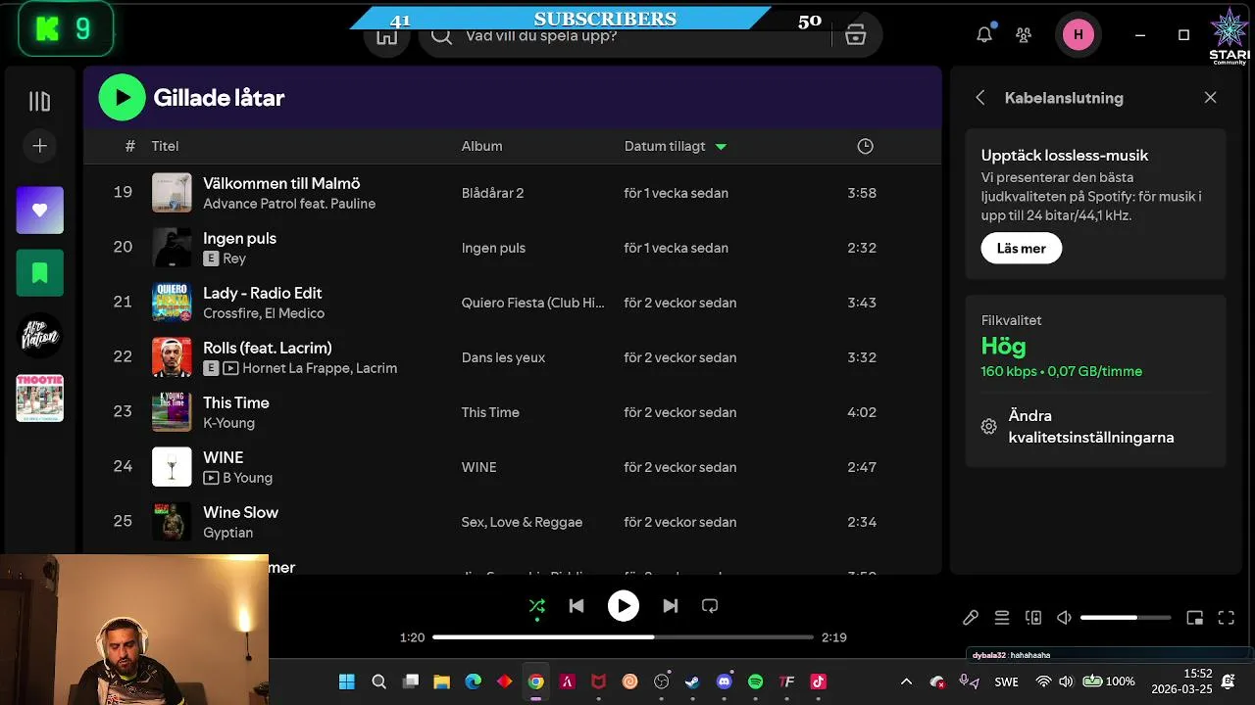Open the mini player icon
1255x705 pixels.
1195,618
